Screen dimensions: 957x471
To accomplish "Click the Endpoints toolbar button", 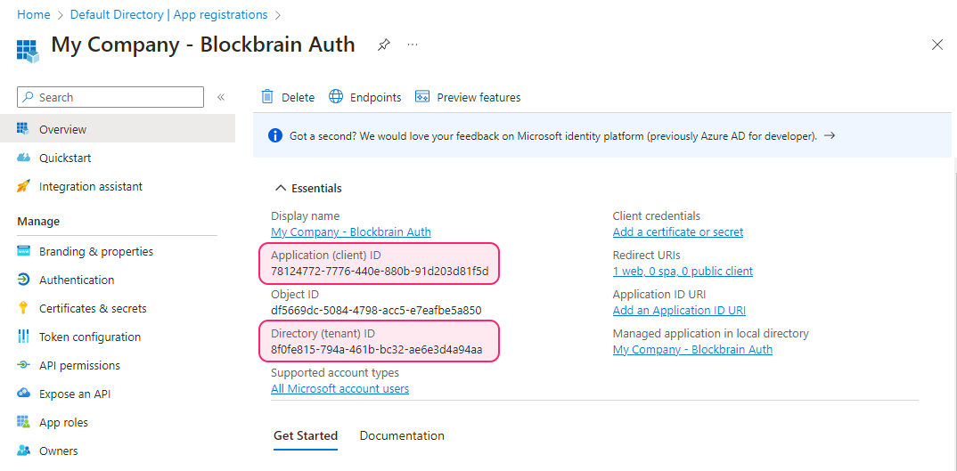I will pos(365,97).
